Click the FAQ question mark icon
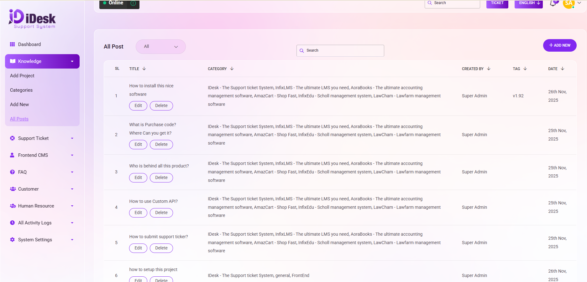Screen dimensions: 587x282 point(13,172)
